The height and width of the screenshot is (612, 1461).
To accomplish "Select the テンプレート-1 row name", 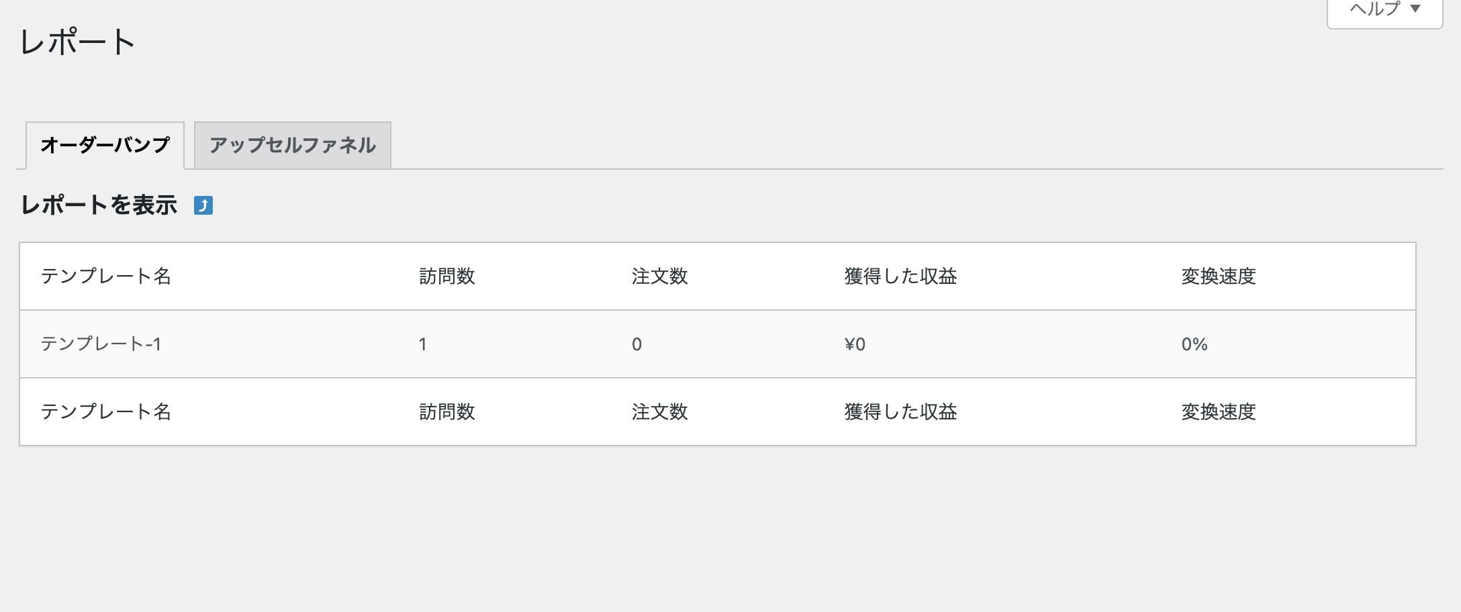I will 101,344.
